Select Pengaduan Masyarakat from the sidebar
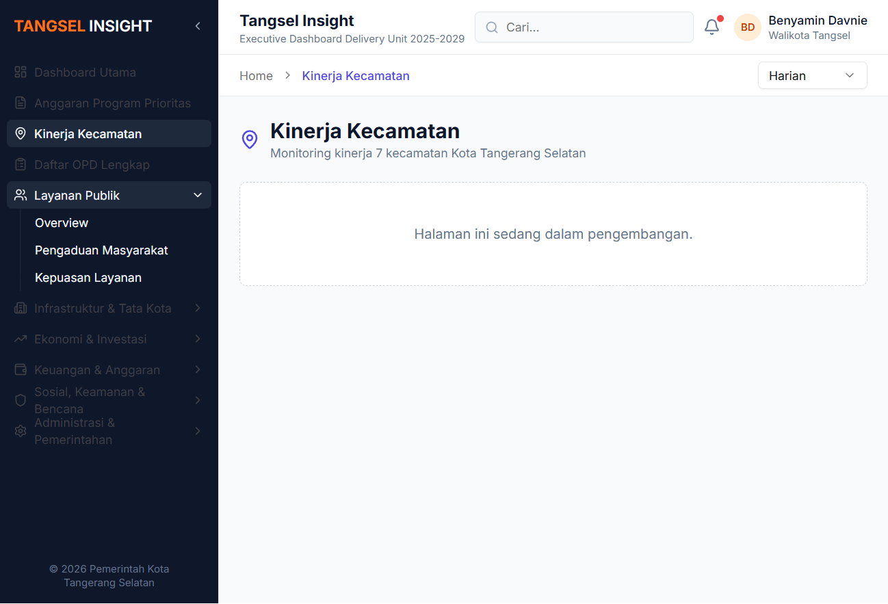The height and width of the screenshot is (604, 888). coord(101,250)
